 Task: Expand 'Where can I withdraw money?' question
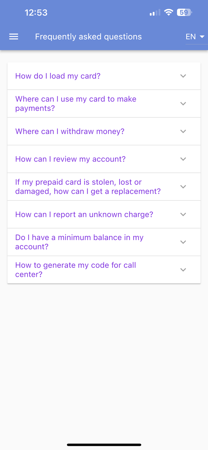[x=183, y=131]
